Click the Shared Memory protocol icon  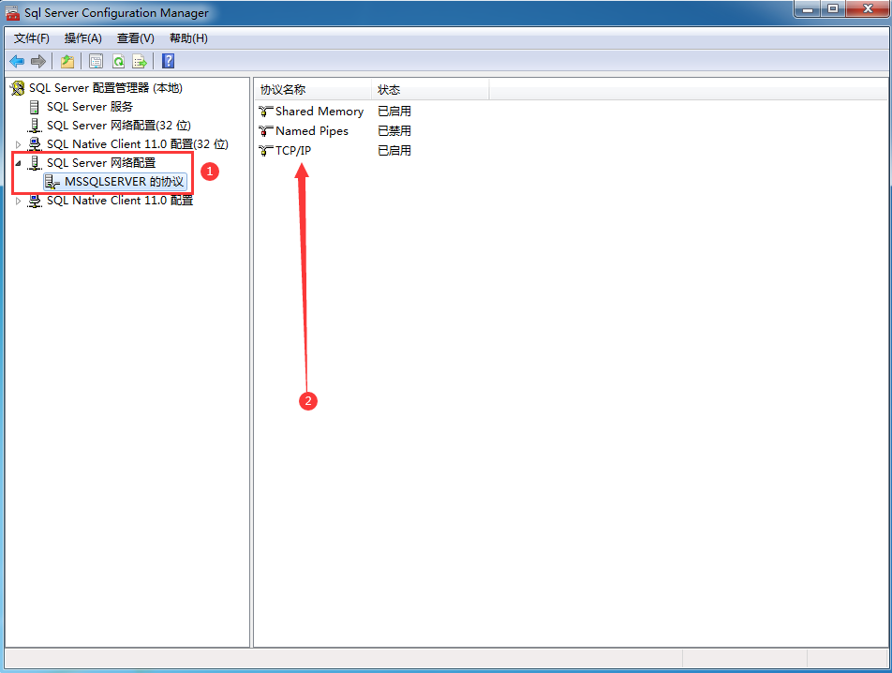pos(266,111)
